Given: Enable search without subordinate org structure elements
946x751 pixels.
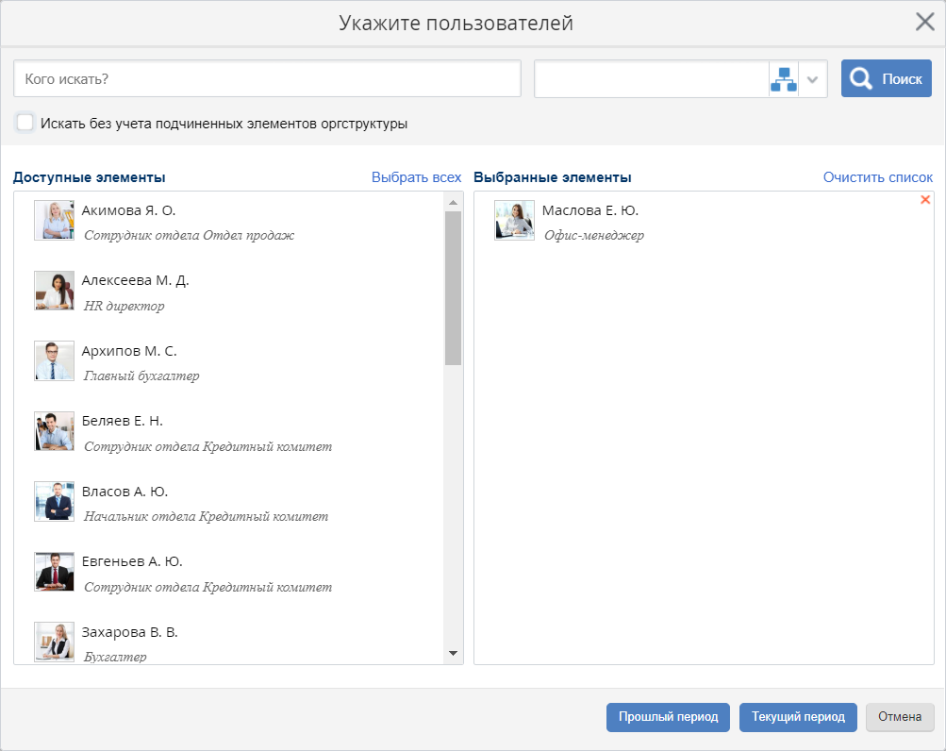Looking at the screenshot, I should click(25, 123).
